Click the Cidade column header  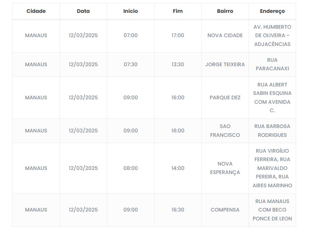point(36,11)
